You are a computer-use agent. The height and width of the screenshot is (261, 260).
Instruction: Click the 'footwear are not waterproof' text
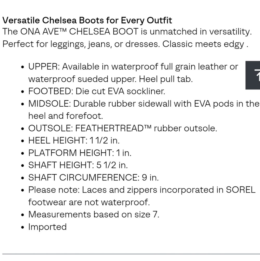[89, 202]
